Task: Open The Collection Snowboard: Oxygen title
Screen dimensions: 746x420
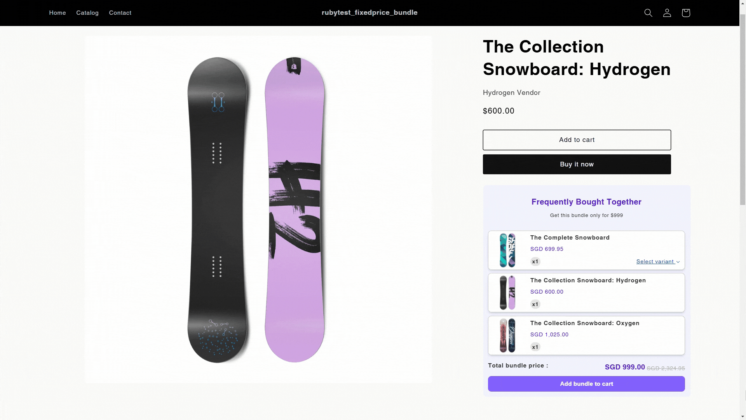Action: click(x=584, y=323)
